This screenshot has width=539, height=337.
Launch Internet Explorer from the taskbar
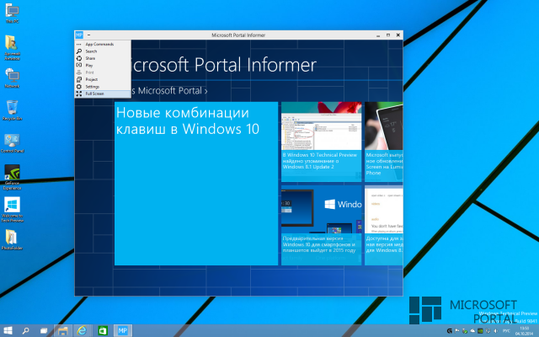tap(82, 331)
